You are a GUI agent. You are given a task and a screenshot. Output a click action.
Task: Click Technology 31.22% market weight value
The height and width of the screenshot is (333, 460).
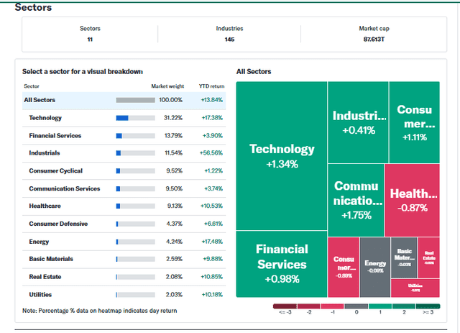pyautogui.click(x=173, y=118)
